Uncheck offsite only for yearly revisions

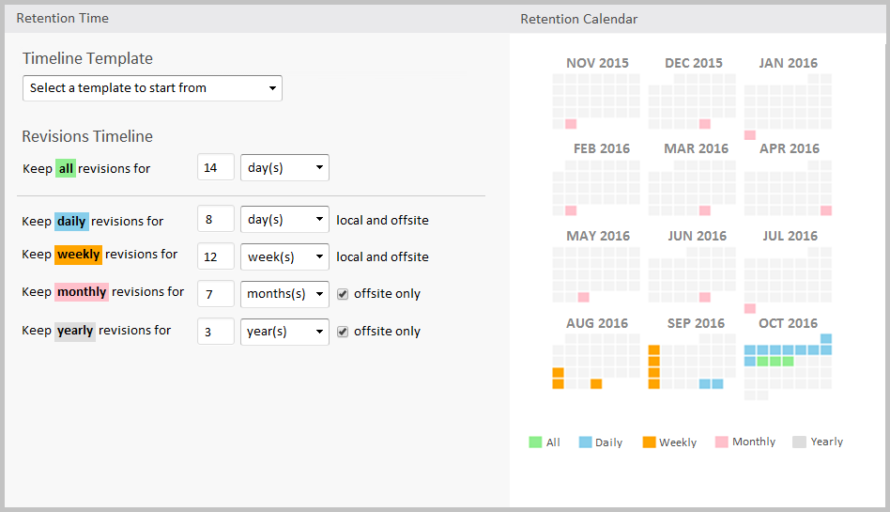tap(344, 332)
